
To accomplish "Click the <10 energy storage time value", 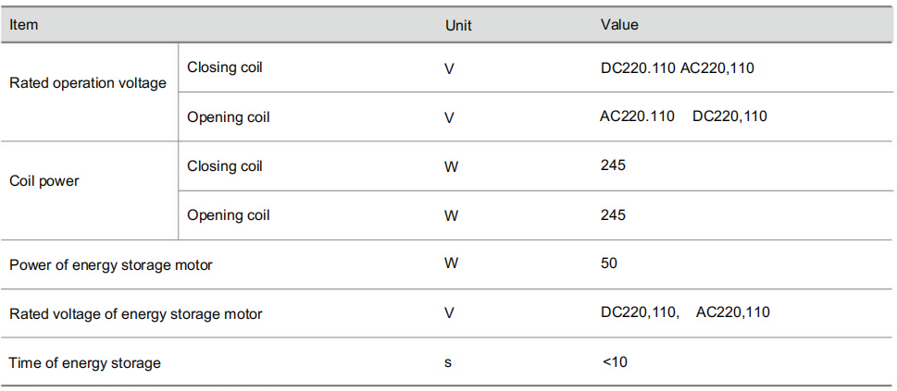I will (x=614, y=361).
